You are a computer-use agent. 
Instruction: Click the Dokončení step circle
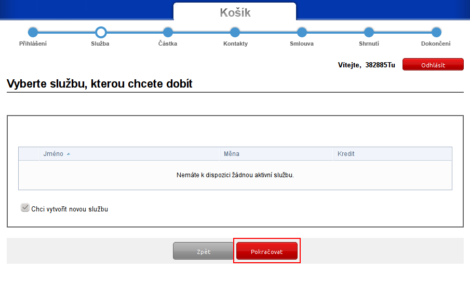click(436, 32)
